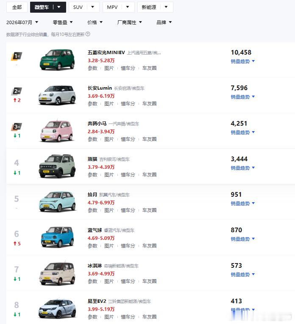This screenshot has width=295, height=324.
Task: Expand 销量趋势 for 五菱宏光MINIEV
Action: tap(242, 61)
